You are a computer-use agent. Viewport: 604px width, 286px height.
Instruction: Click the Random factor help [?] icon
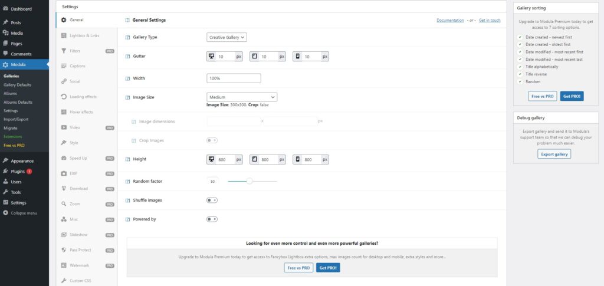tap(128, 181)
